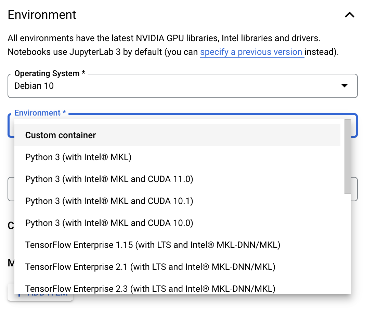Pick Python 3 with MKL and CUDA 10.0

pos(177,223)
